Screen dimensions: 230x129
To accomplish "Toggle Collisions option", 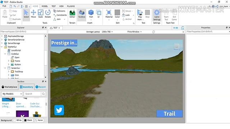I will 59,11.
